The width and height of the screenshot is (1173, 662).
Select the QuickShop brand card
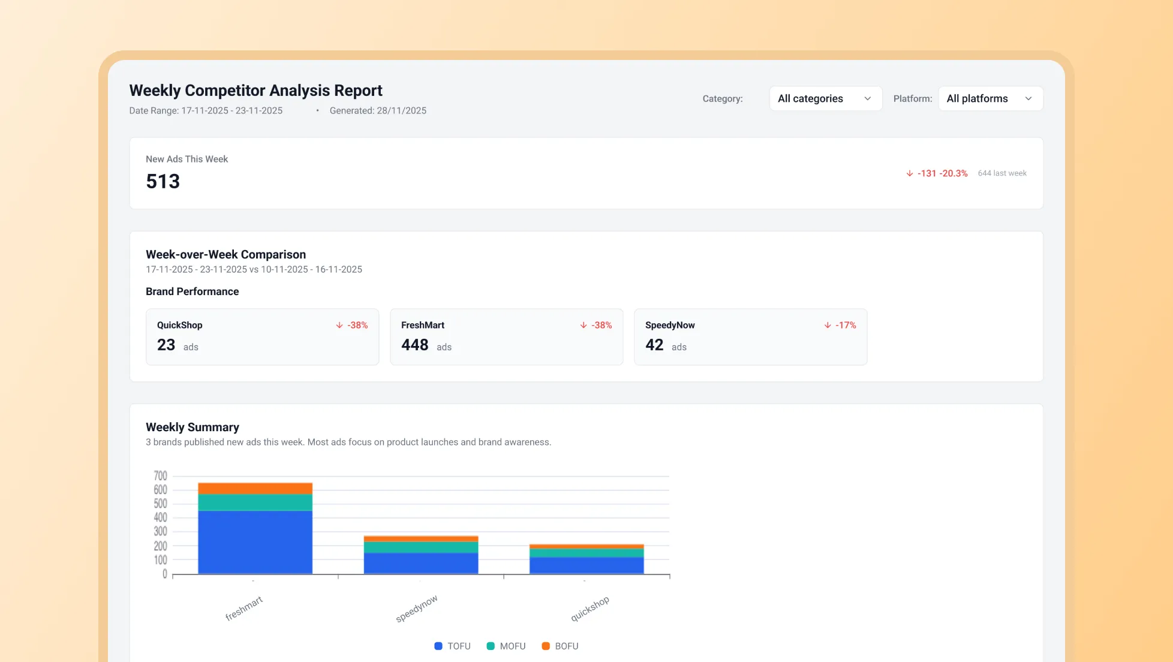(262, 336)
